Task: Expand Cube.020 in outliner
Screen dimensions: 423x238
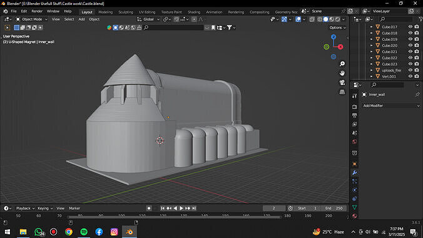Action: 371,45
